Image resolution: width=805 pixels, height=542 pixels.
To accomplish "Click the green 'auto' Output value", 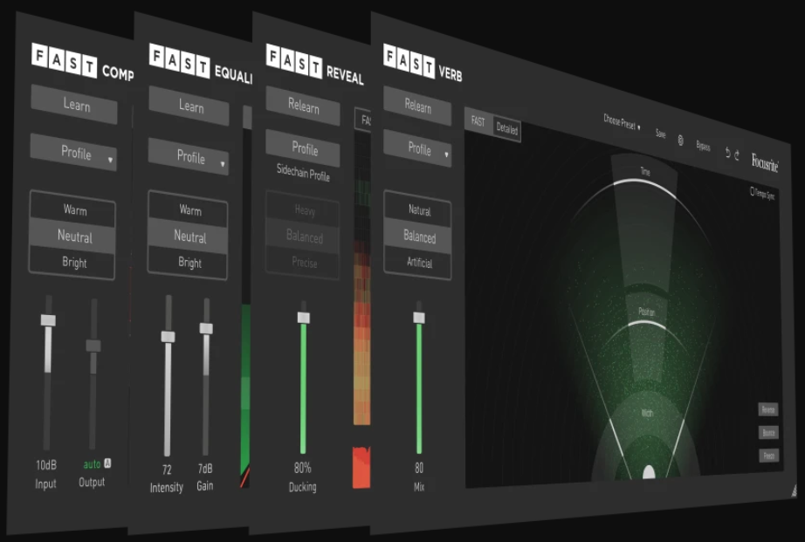I will (92, 464).
